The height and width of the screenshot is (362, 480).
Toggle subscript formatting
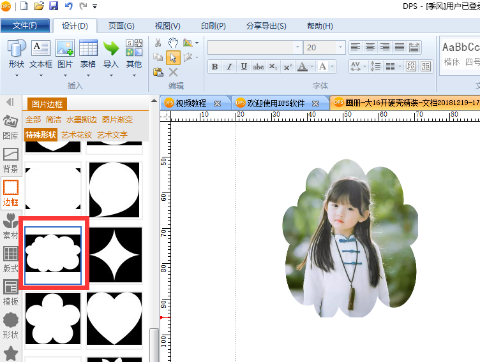(x=273, y=67)
